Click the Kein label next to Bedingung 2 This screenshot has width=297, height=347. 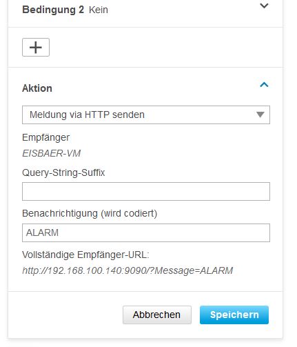(99, 10)
